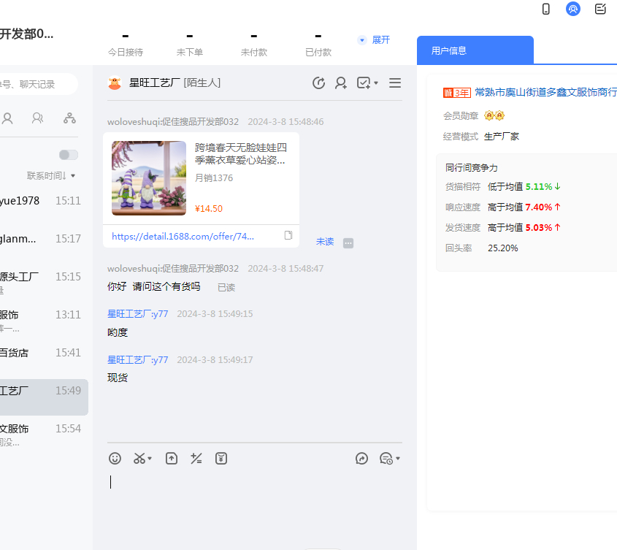Click the scissors screenshot tool icon
This screenshot has height=550, width=617.
tap(139, 459)
